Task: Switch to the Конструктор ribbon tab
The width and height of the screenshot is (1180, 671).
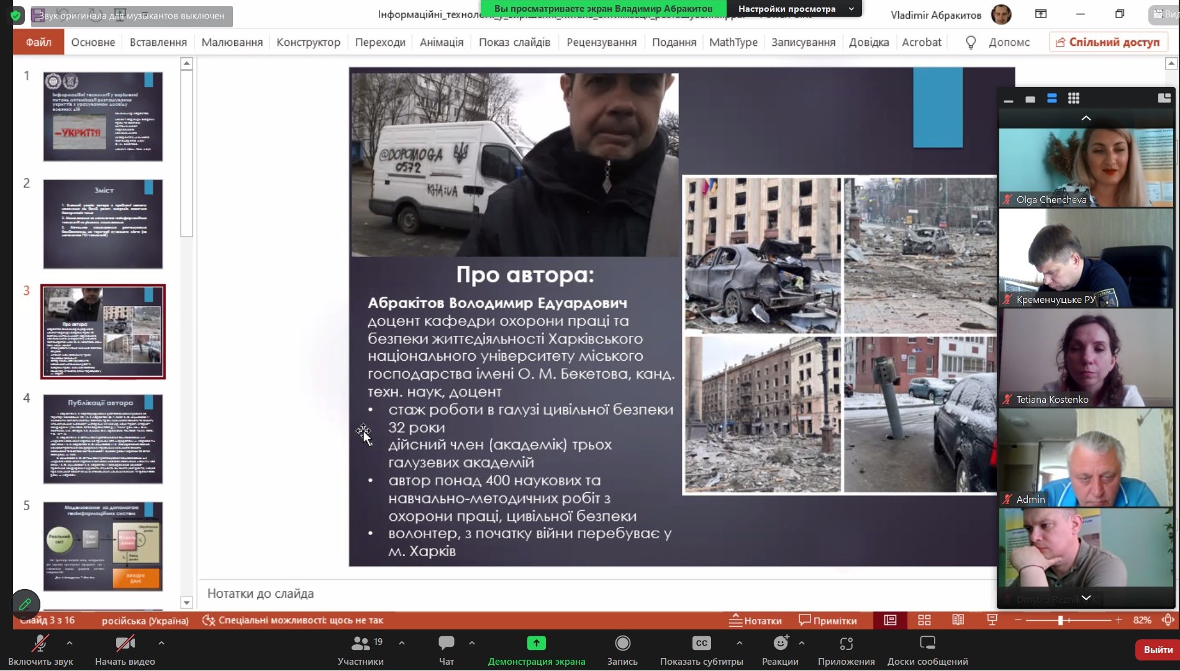Action: 309,42
